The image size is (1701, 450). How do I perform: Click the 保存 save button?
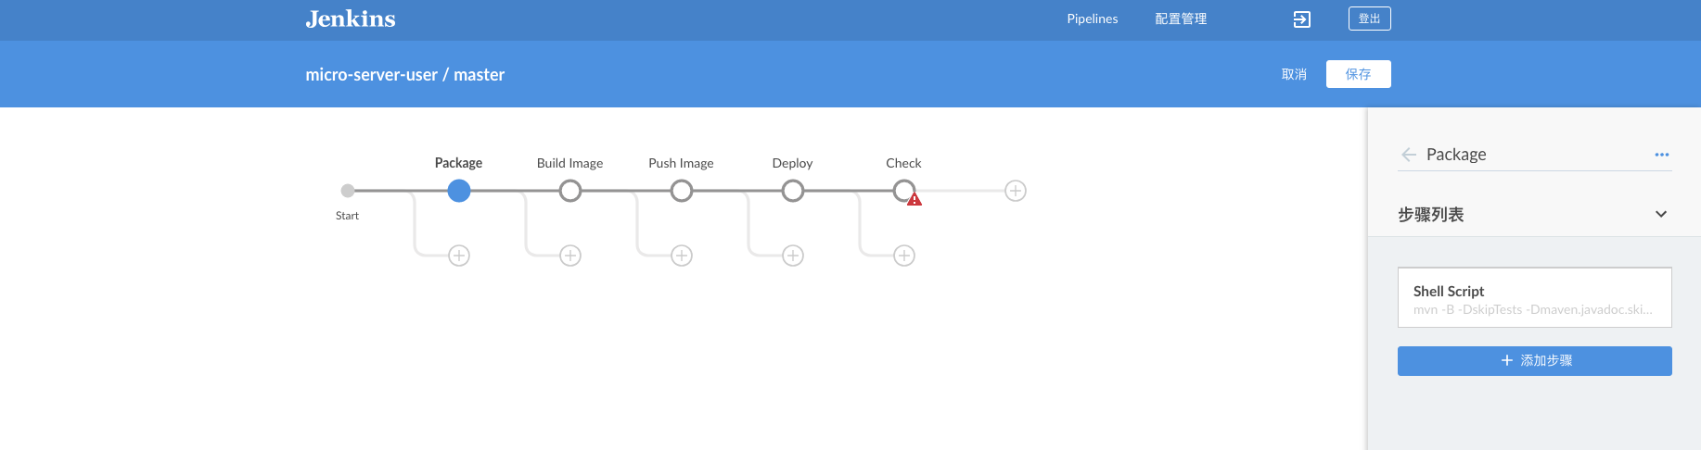1358,74
